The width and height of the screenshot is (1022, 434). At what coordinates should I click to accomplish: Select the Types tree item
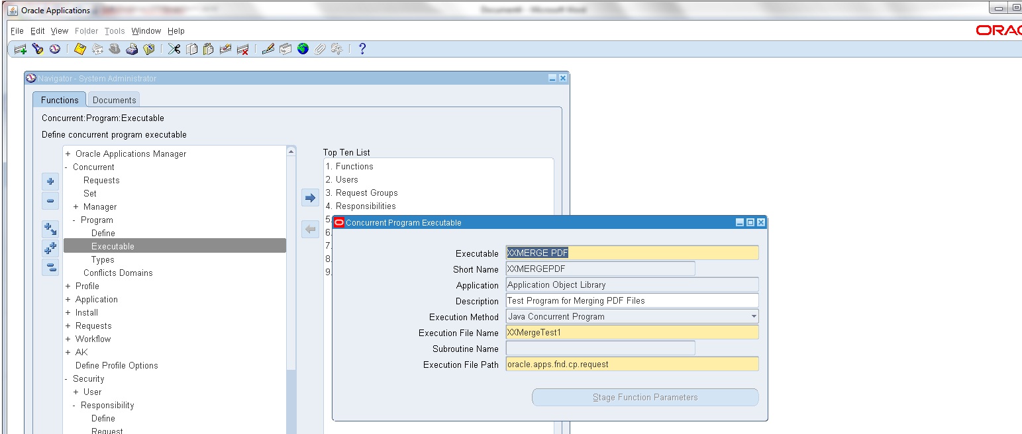103,259
